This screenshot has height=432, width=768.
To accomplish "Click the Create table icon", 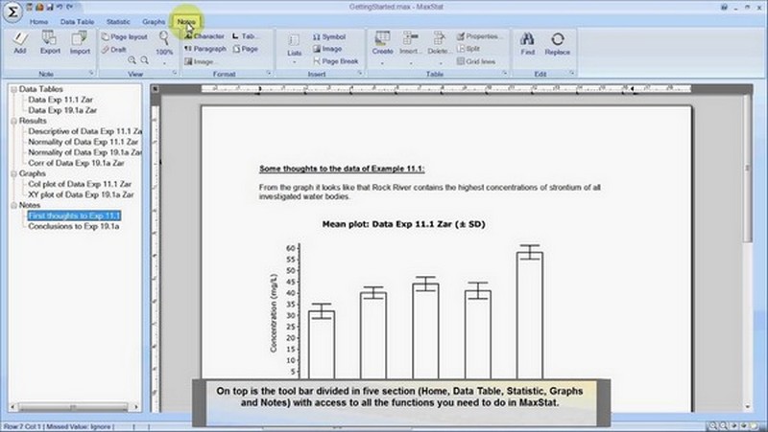I will pos(382,38).
